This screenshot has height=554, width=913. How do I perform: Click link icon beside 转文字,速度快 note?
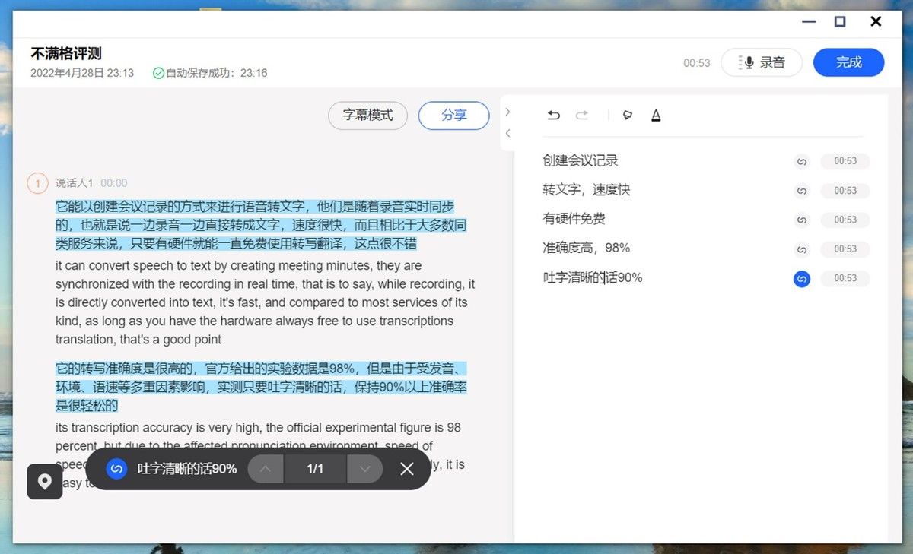tap(801, 191)
